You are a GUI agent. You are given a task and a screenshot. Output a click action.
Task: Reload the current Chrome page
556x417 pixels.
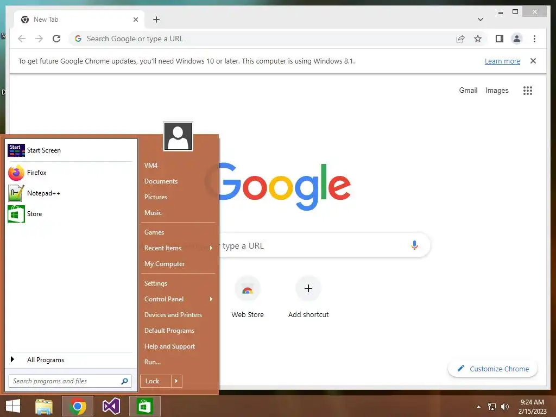pos(56,39)
